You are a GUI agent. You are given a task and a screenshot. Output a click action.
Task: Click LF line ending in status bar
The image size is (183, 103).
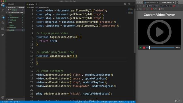[x=98, y=102]
